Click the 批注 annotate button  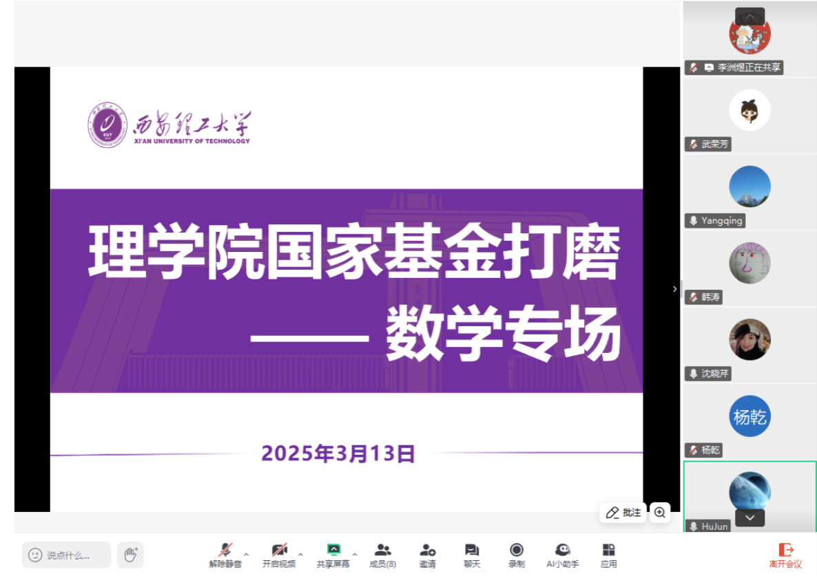[623, 513]
